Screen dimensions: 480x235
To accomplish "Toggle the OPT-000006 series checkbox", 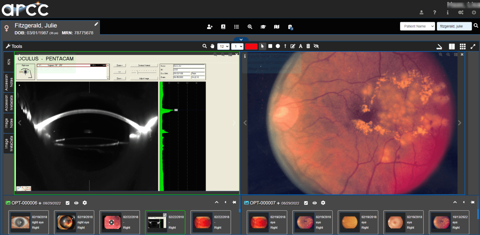I will pyautogui.click(x=67, y=203).
